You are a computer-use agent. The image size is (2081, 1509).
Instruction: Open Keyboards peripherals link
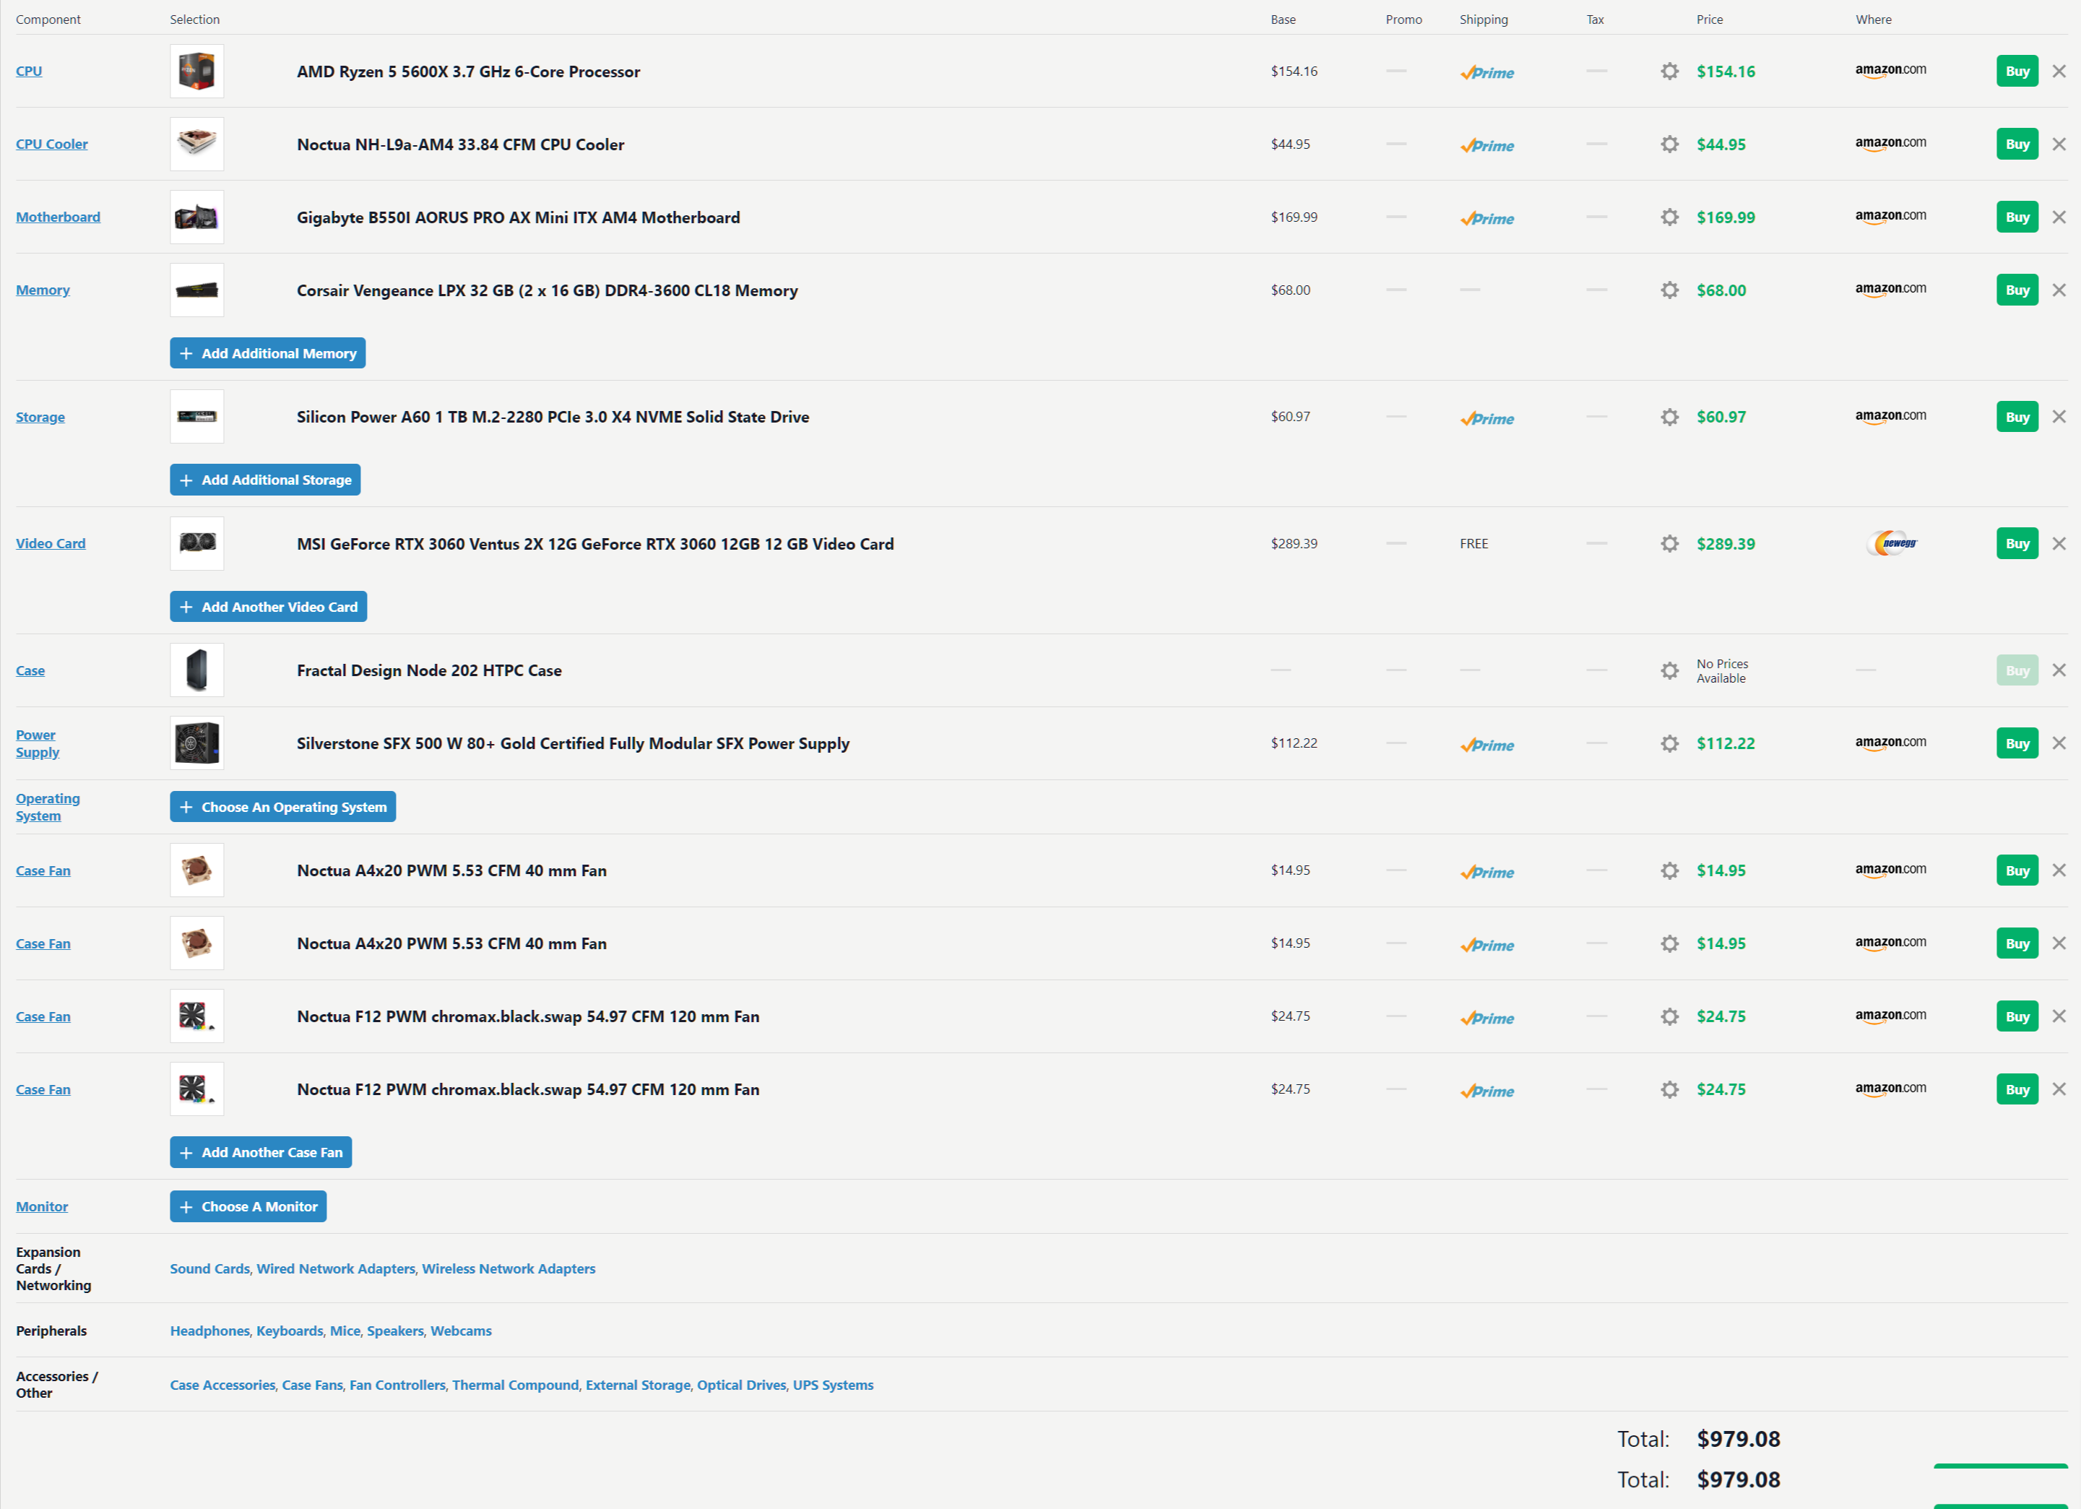pyautogui.click(x=290, y=1332)
